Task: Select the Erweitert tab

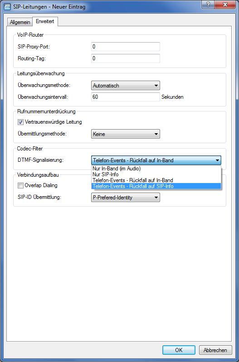Action: (45, 21)
